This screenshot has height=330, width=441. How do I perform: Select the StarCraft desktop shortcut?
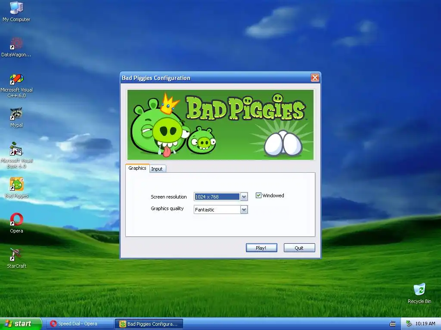point(16,258)
